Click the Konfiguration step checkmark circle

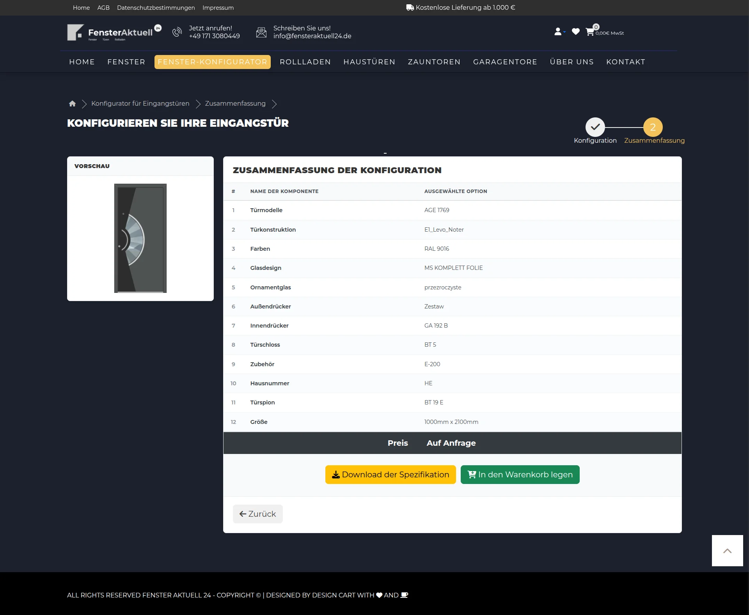tap(595, 127)
